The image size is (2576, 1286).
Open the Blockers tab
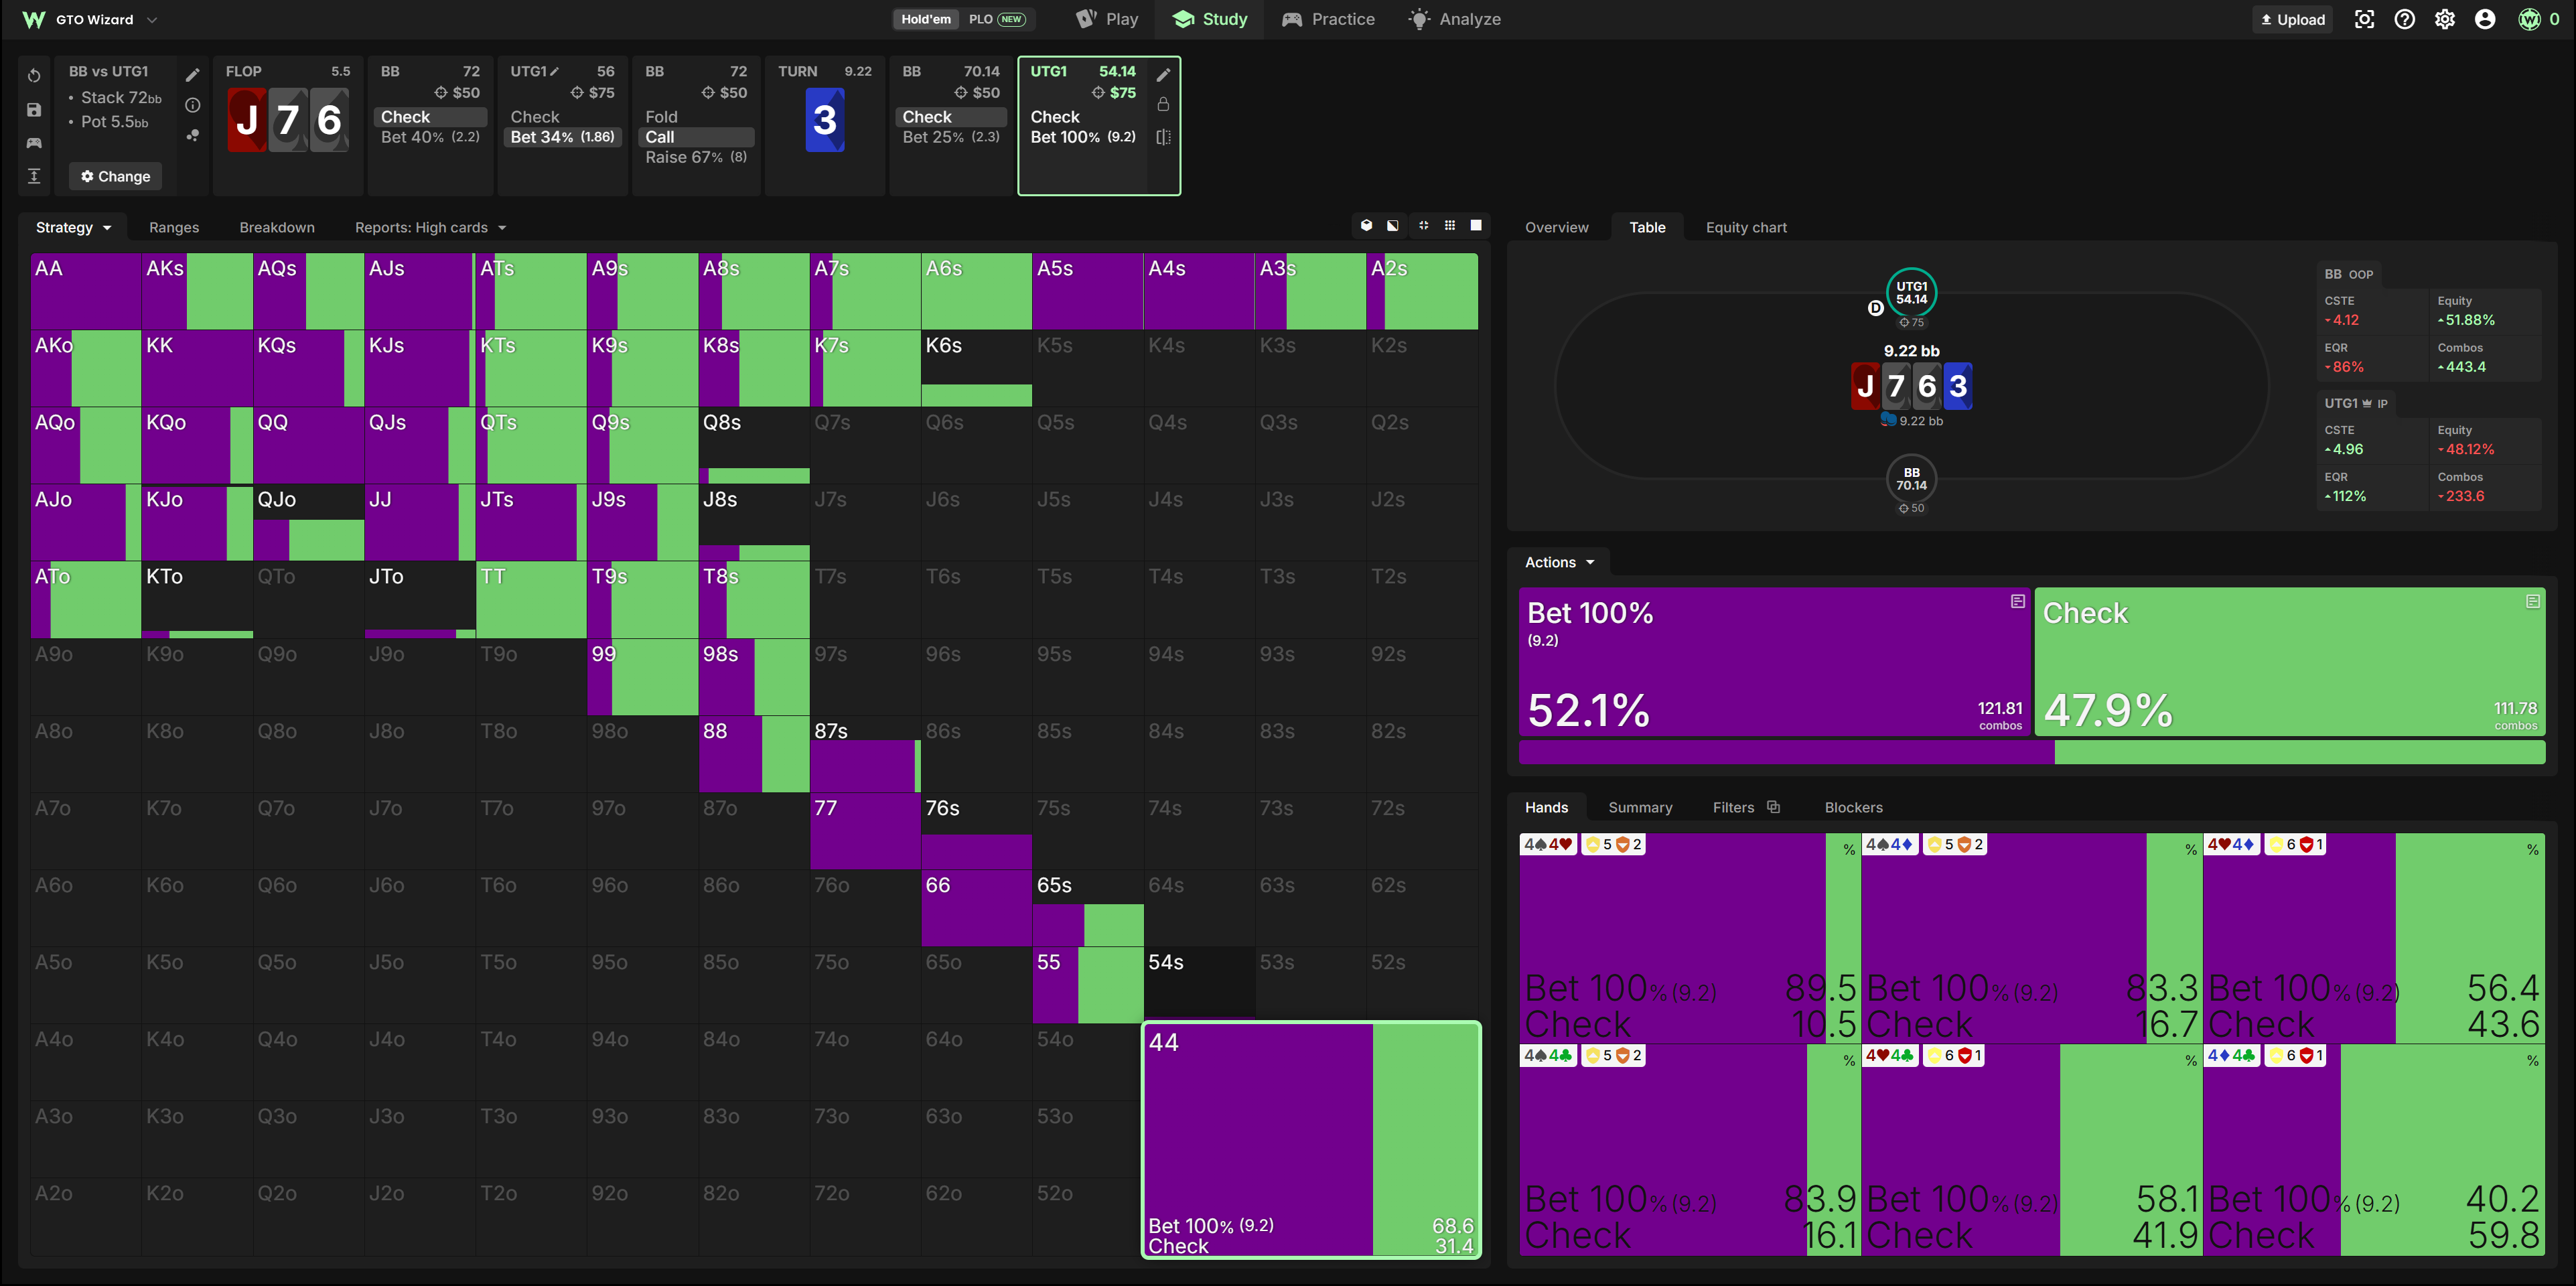pos(1853,807)
